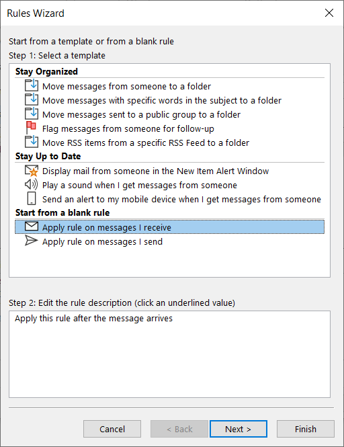This screenshot has height=447, width=344.
Task: Close the Rules Wizard dialog
Action: [329, 13]
